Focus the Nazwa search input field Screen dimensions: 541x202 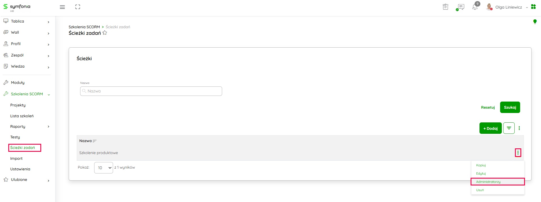click(151, 91)
